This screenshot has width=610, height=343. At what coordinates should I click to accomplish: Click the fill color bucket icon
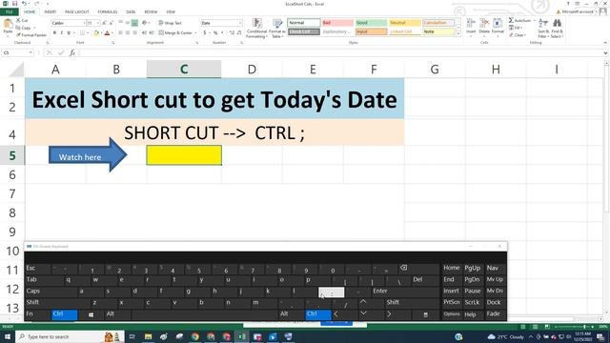(96, 33)
